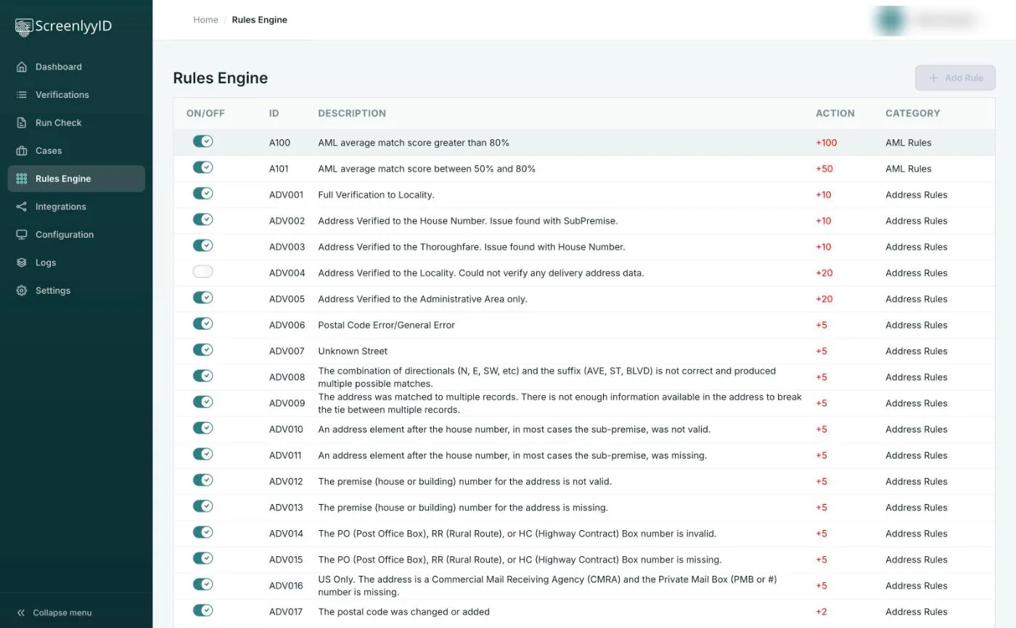Click the DESCRIPTION column header
1016x628 pixels.
coord(352,113)
